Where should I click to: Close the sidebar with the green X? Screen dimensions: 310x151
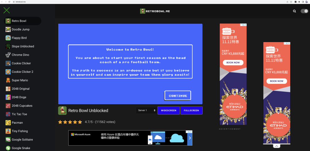click(x=7, y=10)
